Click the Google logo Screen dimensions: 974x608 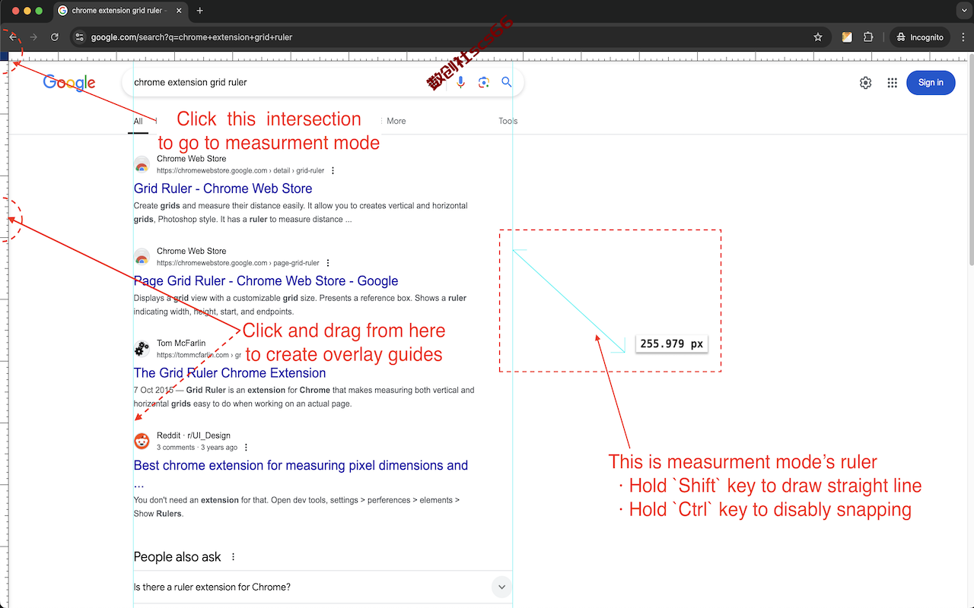coord(69,83)
